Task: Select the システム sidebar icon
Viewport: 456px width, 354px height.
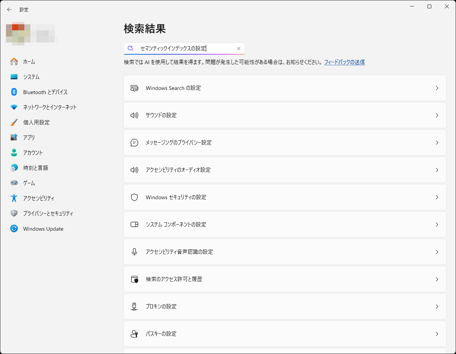Action: pos(14,77)
